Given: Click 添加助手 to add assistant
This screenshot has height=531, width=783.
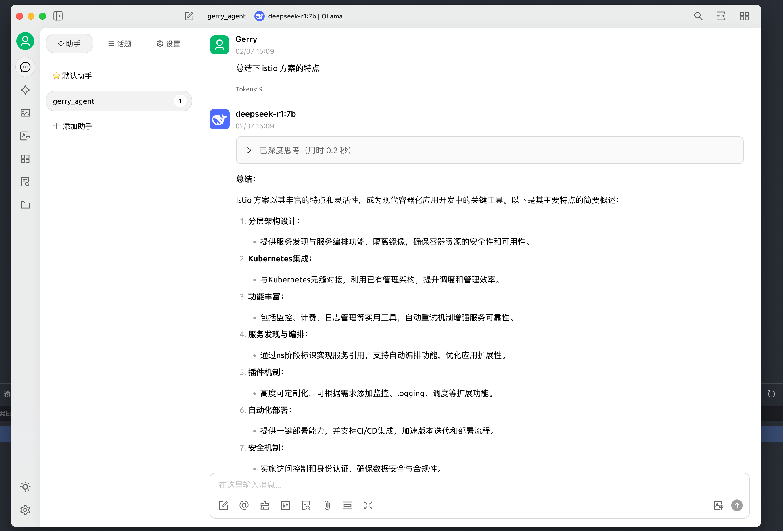Looking at the screenshot, I should click(x=73, y=126).
